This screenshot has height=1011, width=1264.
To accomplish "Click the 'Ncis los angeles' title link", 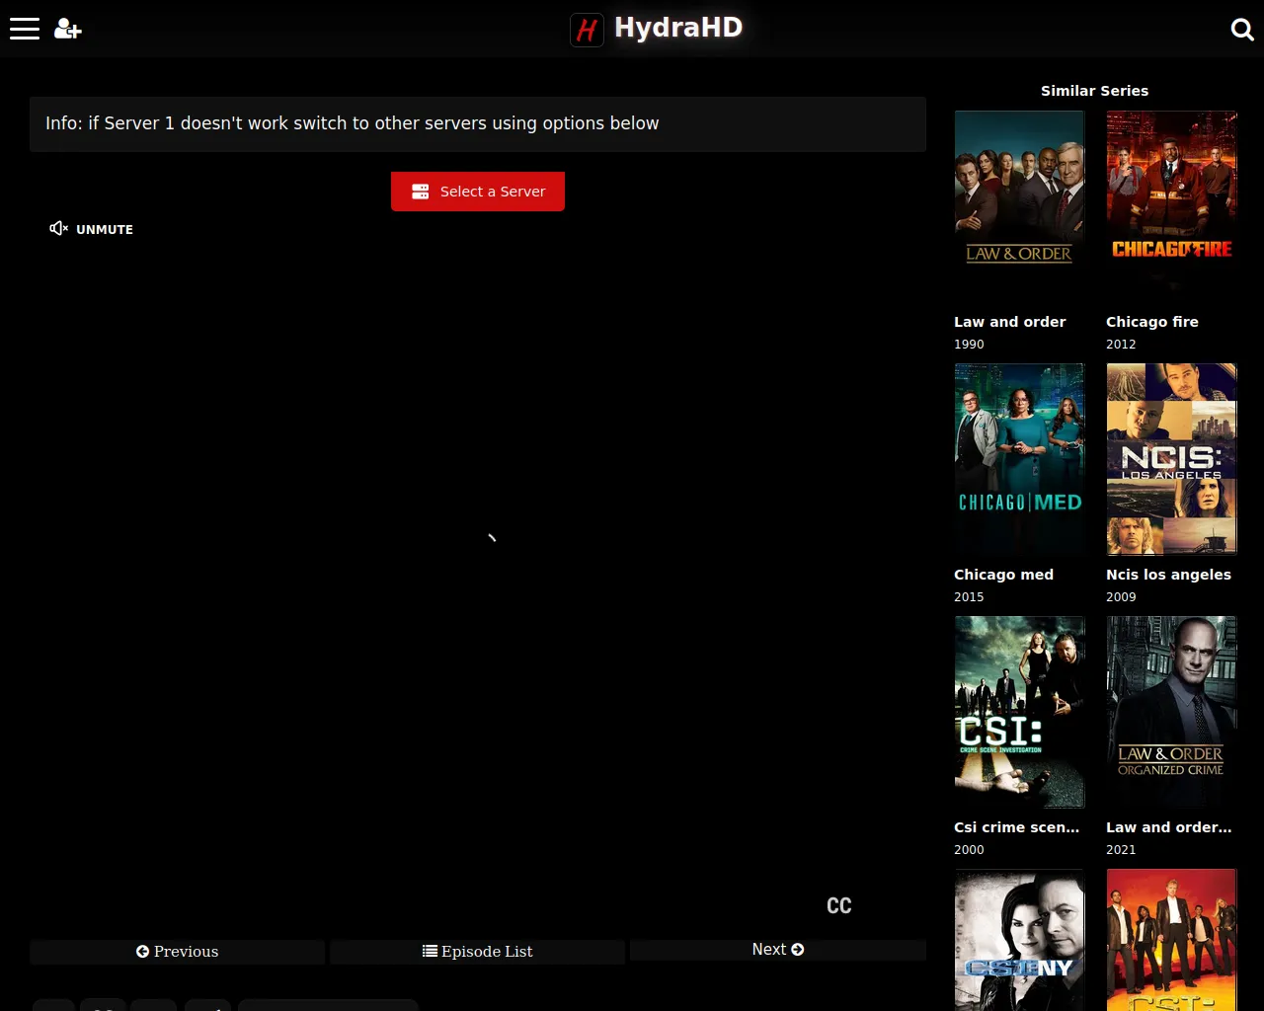I will click(x=1168, y=575).
